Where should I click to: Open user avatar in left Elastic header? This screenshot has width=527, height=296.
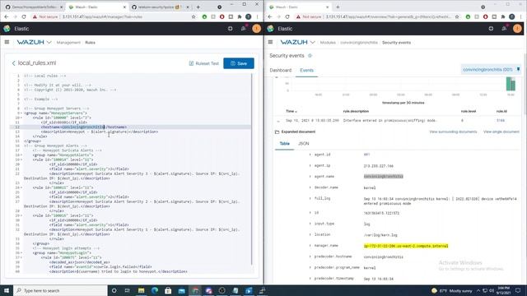(256, 29)
